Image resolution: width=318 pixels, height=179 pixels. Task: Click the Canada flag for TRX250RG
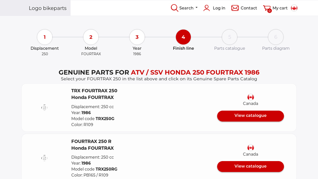click(x=250, y=148)
